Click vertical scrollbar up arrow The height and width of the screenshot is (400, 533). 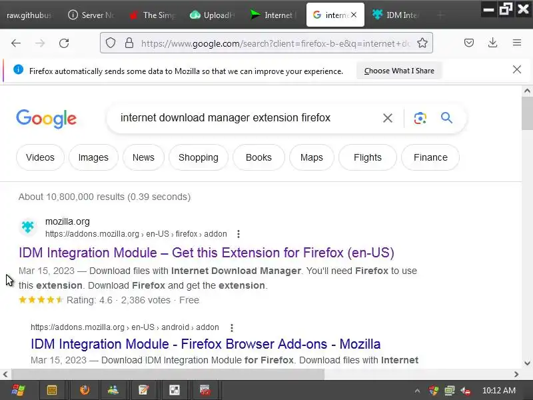[527, 91]
